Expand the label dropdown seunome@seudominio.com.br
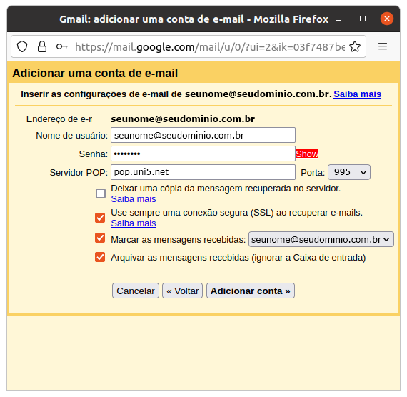The image size is (407, 397). [321, 239]
